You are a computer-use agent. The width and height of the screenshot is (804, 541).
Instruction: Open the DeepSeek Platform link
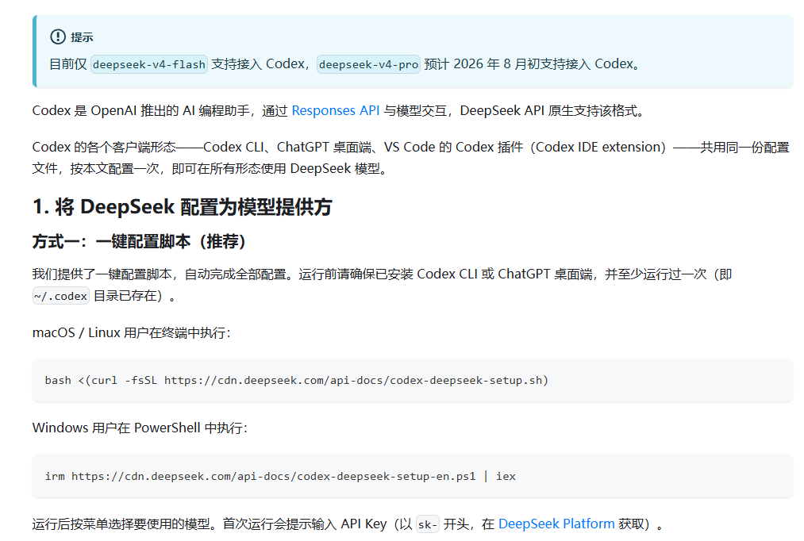tap(556, 524)
